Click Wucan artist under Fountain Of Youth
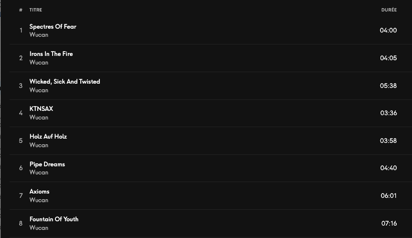 click(39, 228)
